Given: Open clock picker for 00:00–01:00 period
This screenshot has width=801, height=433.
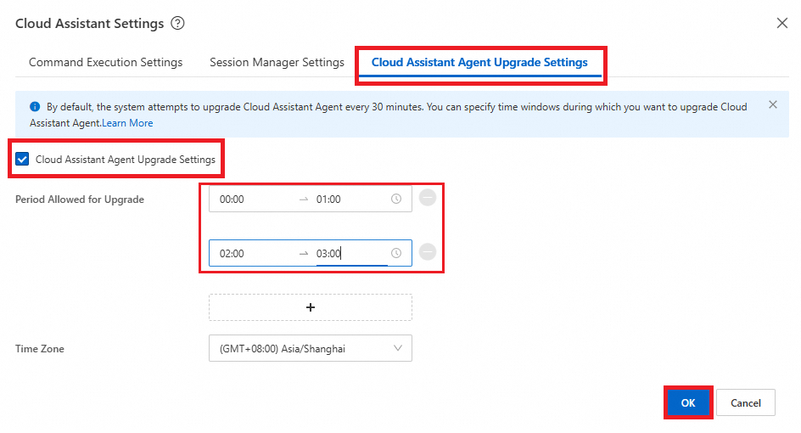Looking at the screenshot, I should coord(396,199).
